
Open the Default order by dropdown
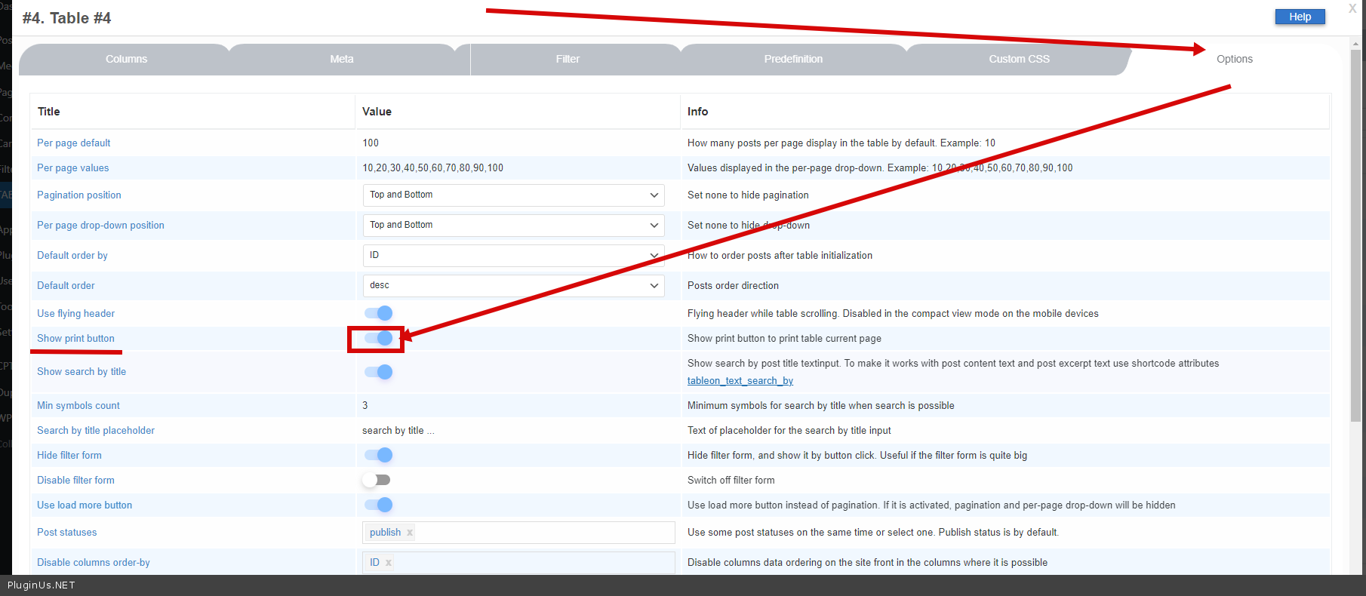[x=513, y=256]
